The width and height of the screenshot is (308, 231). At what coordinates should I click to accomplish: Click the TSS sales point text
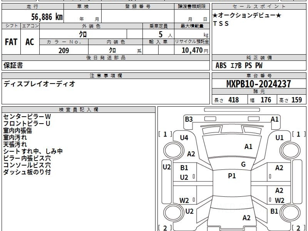tap(221, 24)
